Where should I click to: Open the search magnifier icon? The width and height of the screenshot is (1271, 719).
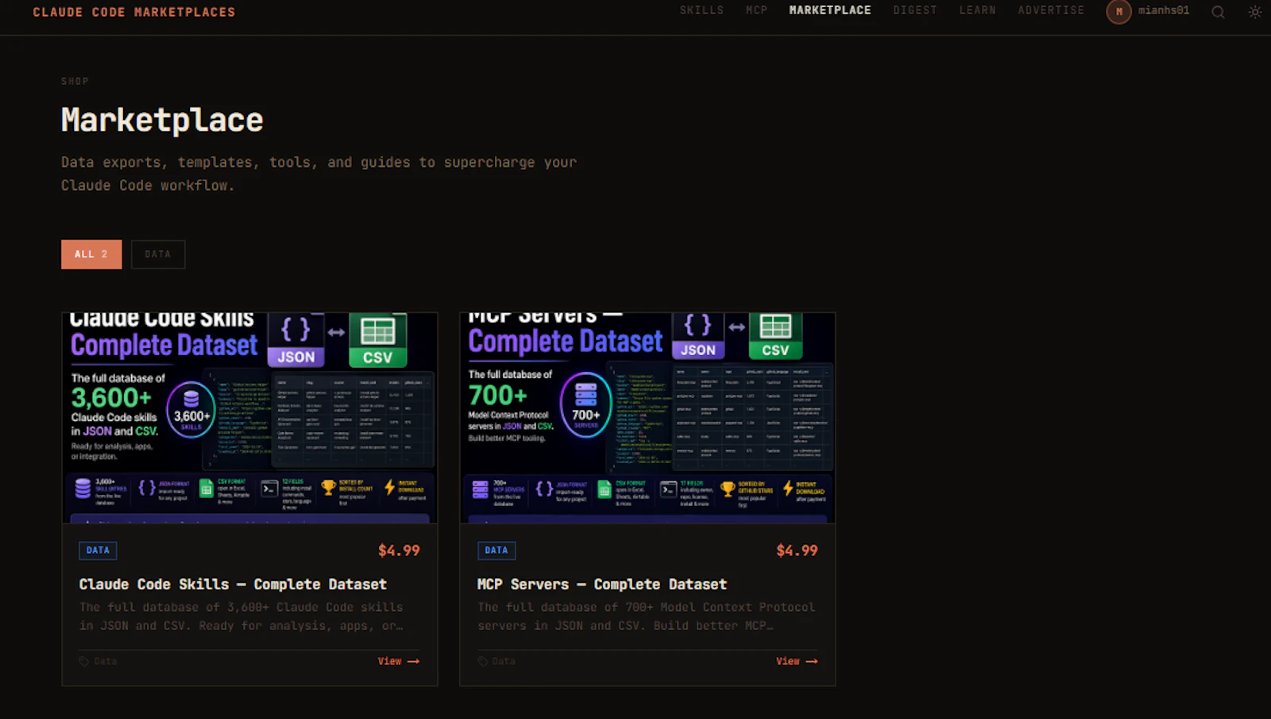pos(1218,12)
